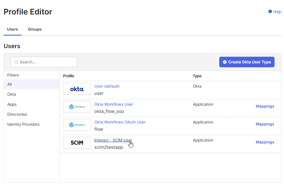Click Application type in OAuth User row
This screenshot has height=186, width=284.
pyautogui.click(x=203, y=122)
